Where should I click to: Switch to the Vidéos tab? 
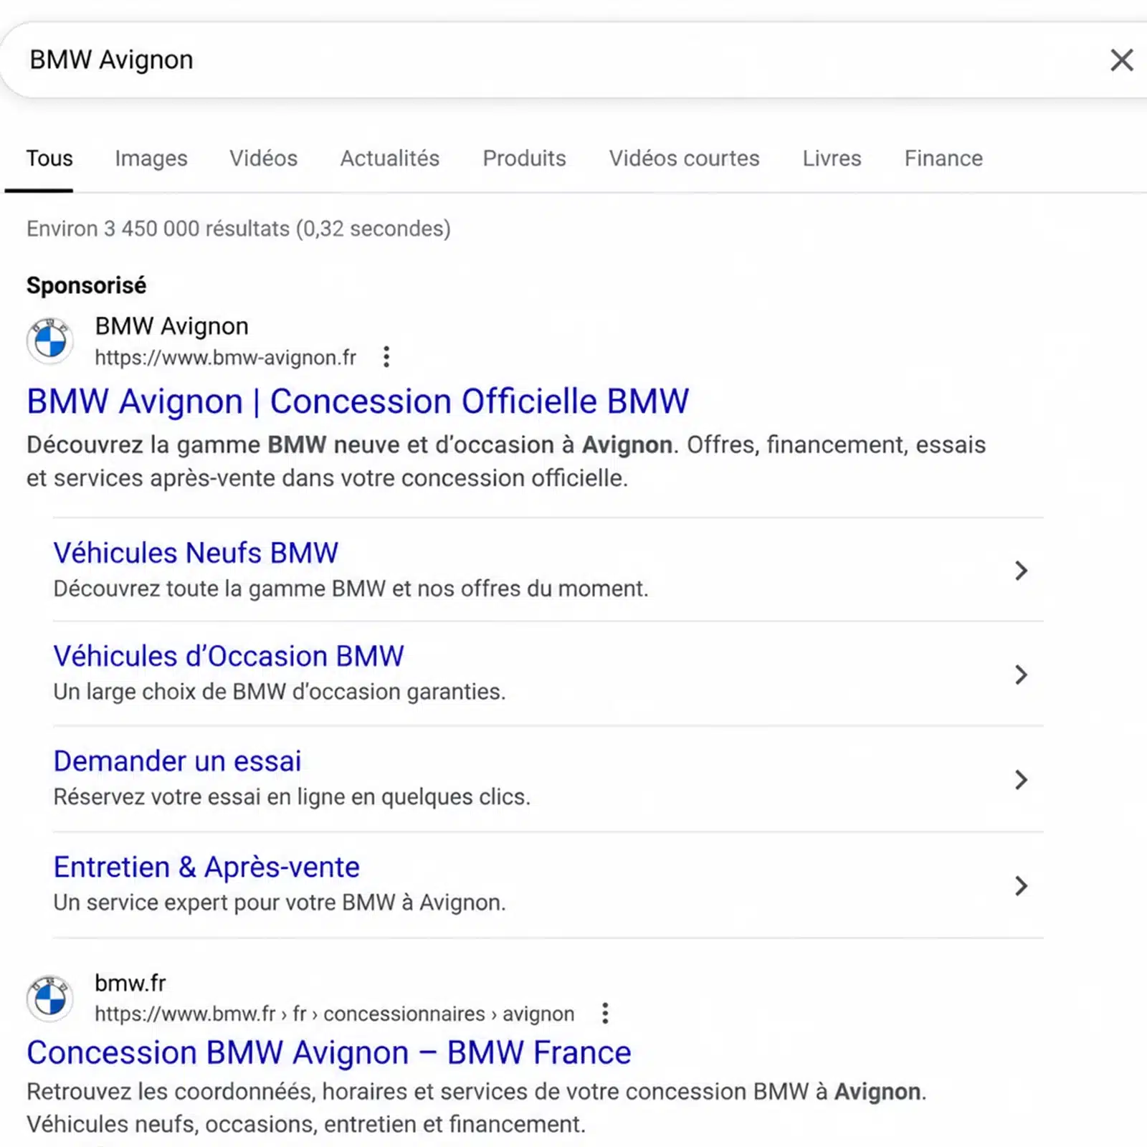(x=263, y=158)
